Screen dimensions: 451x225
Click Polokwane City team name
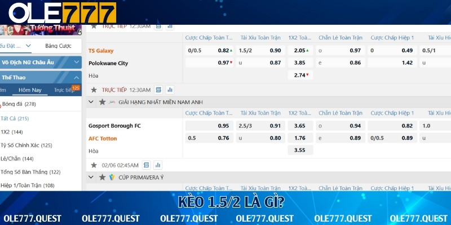(x=108, y=63)
